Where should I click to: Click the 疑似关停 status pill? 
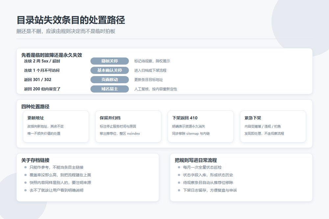tap(110, 61)
